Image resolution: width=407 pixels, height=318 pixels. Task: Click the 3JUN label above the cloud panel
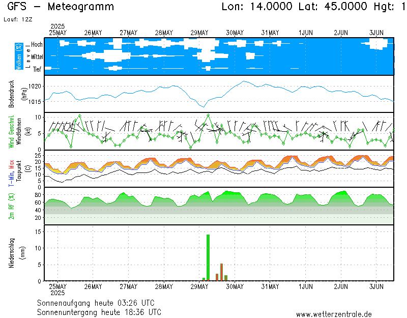376,33
